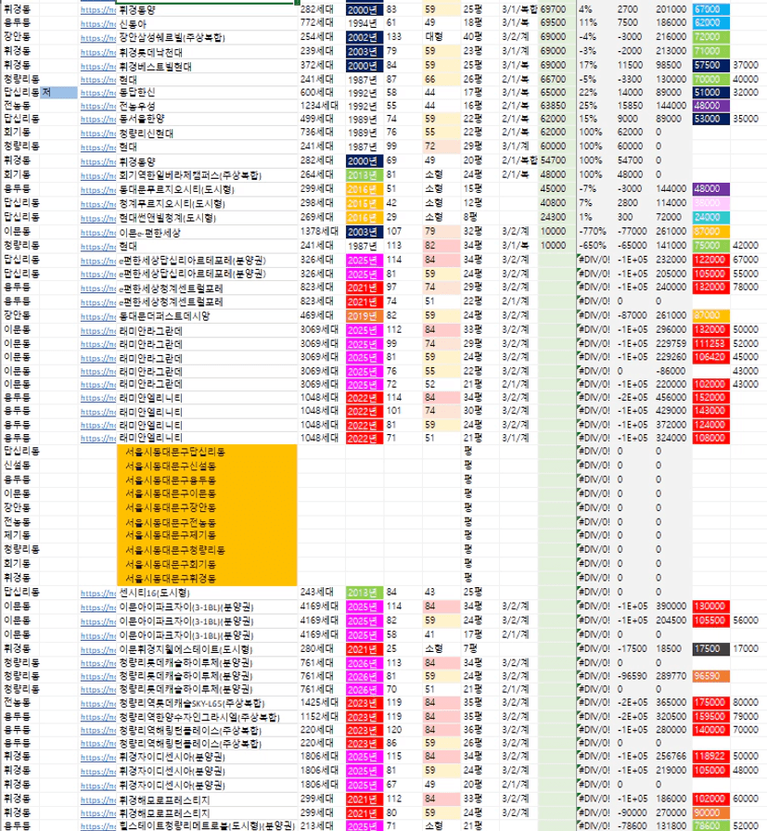Select the orange 서울시동대문구전농동 cell
Viewport: 767px width, 831px height.
click(207, 522)
